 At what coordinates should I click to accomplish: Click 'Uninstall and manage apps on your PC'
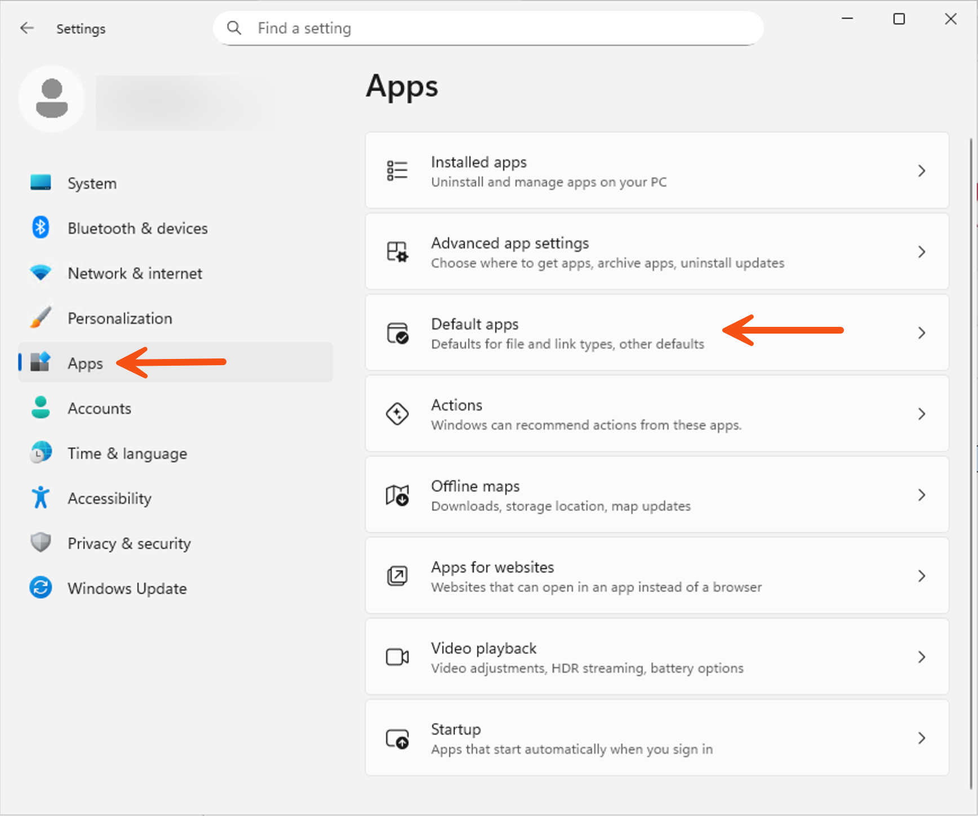tap(549, 182)
